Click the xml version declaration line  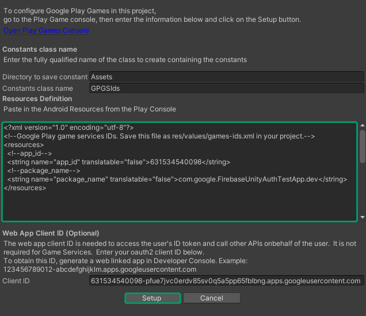pyautogui.click(x=68, y=128)
